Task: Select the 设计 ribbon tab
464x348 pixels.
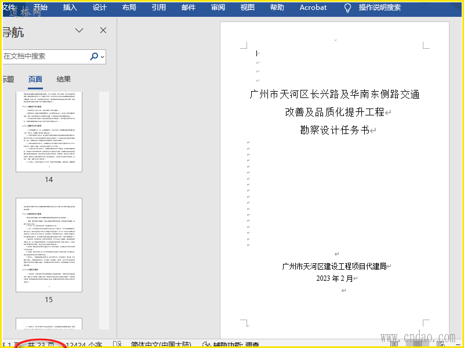Action: (x=99, y=8)
